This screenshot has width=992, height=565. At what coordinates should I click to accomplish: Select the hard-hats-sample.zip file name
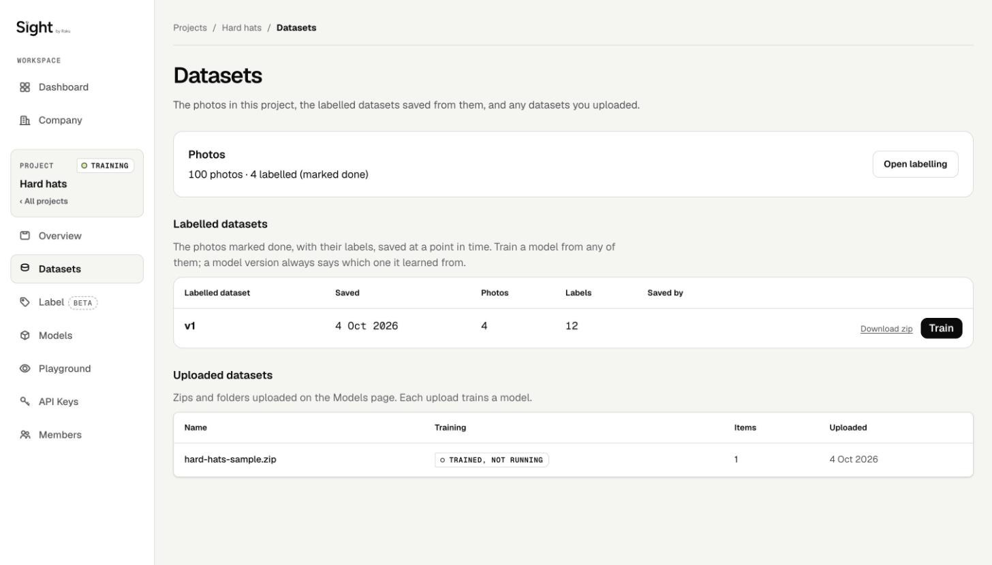click(x=230, y=459)
